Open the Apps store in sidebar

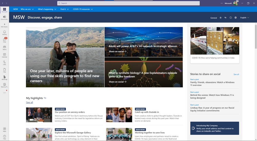click(4, 129)
